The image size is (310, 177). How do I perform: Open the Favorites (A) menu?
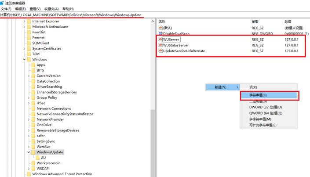coord(51,9)
